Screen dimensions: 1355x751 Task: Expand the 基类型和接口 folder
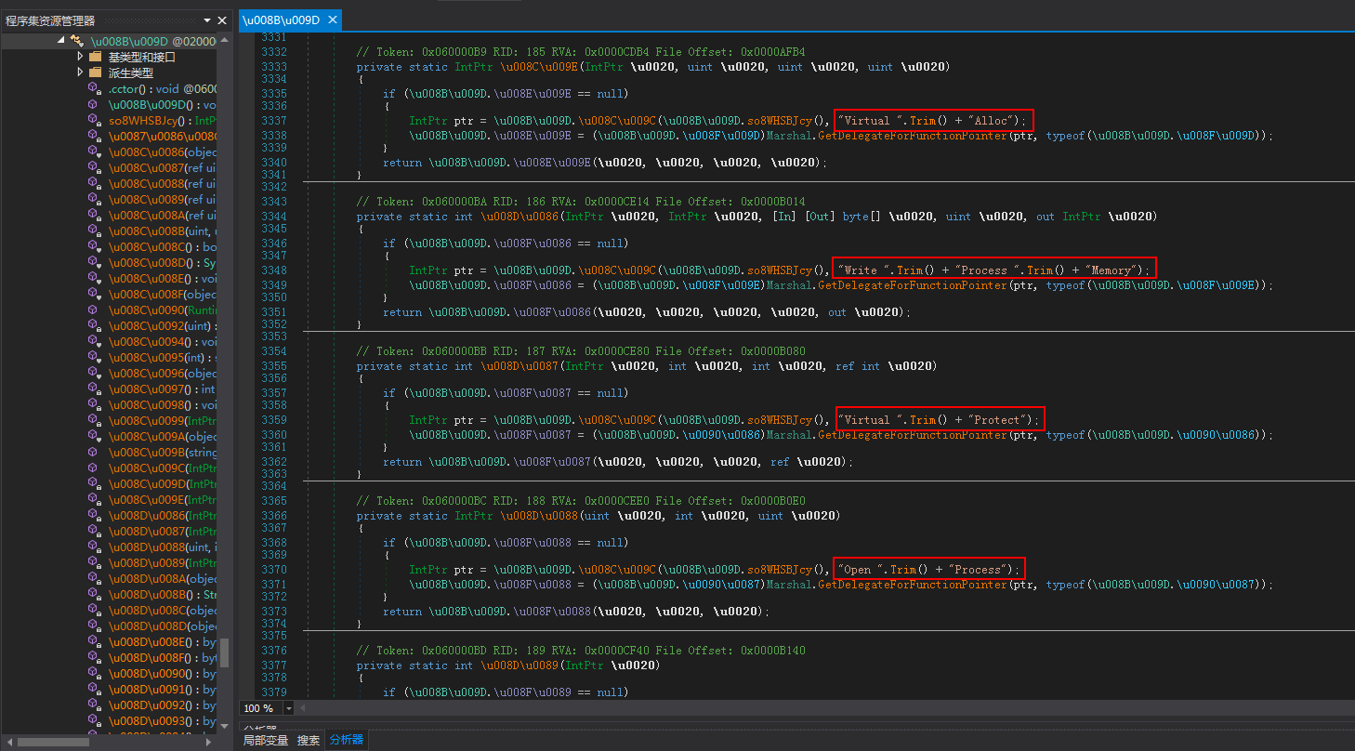point(80,57)
